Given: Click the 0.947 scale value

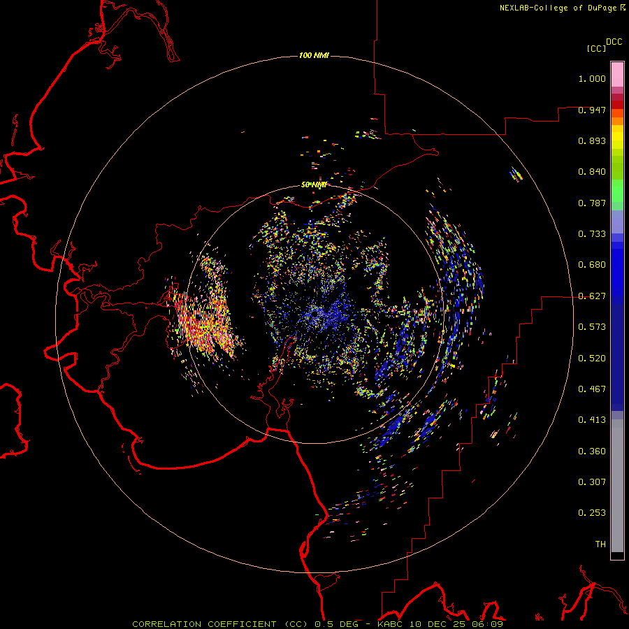Looking at the screenshot, I should [592, 110].
